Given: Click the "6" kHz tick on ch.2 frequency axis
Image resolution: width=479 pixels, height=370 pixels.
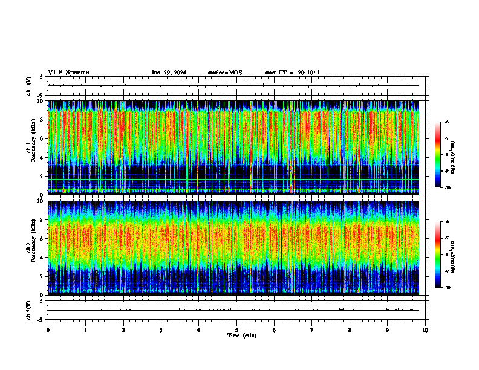Looking at the screenshot, I should coord(42,239).
